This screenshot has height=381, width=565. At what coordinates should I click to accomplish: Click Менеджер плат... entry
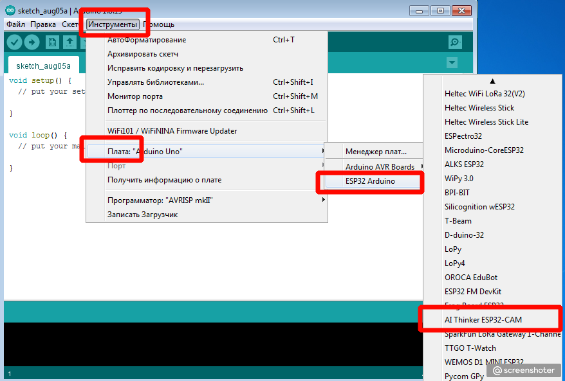point(376,152)
